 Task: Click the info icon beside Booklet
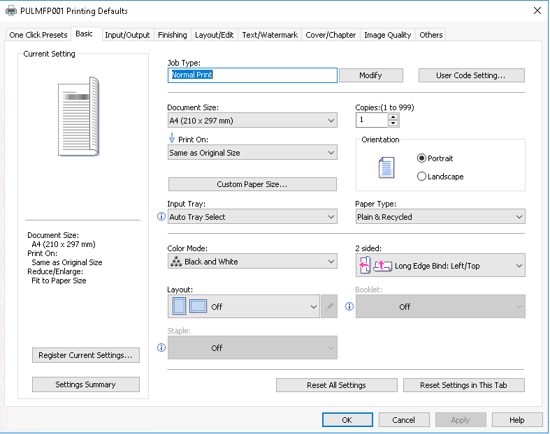tap(349, 306)
